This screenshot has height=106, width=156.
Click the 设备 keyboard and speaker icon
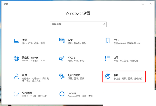point(62,41)
